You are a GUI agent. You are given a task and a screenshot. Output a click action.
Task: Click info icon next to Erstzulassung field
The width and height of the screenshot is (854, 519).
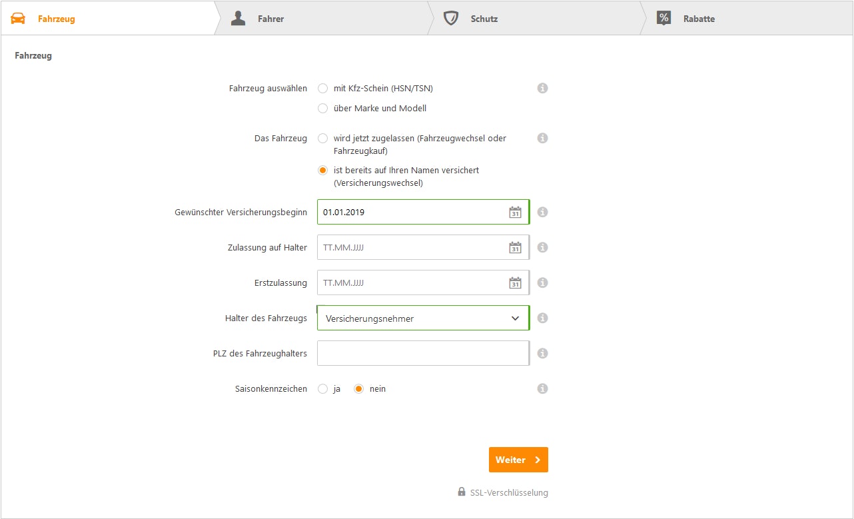pyautogui.click(x=542, y=282)
